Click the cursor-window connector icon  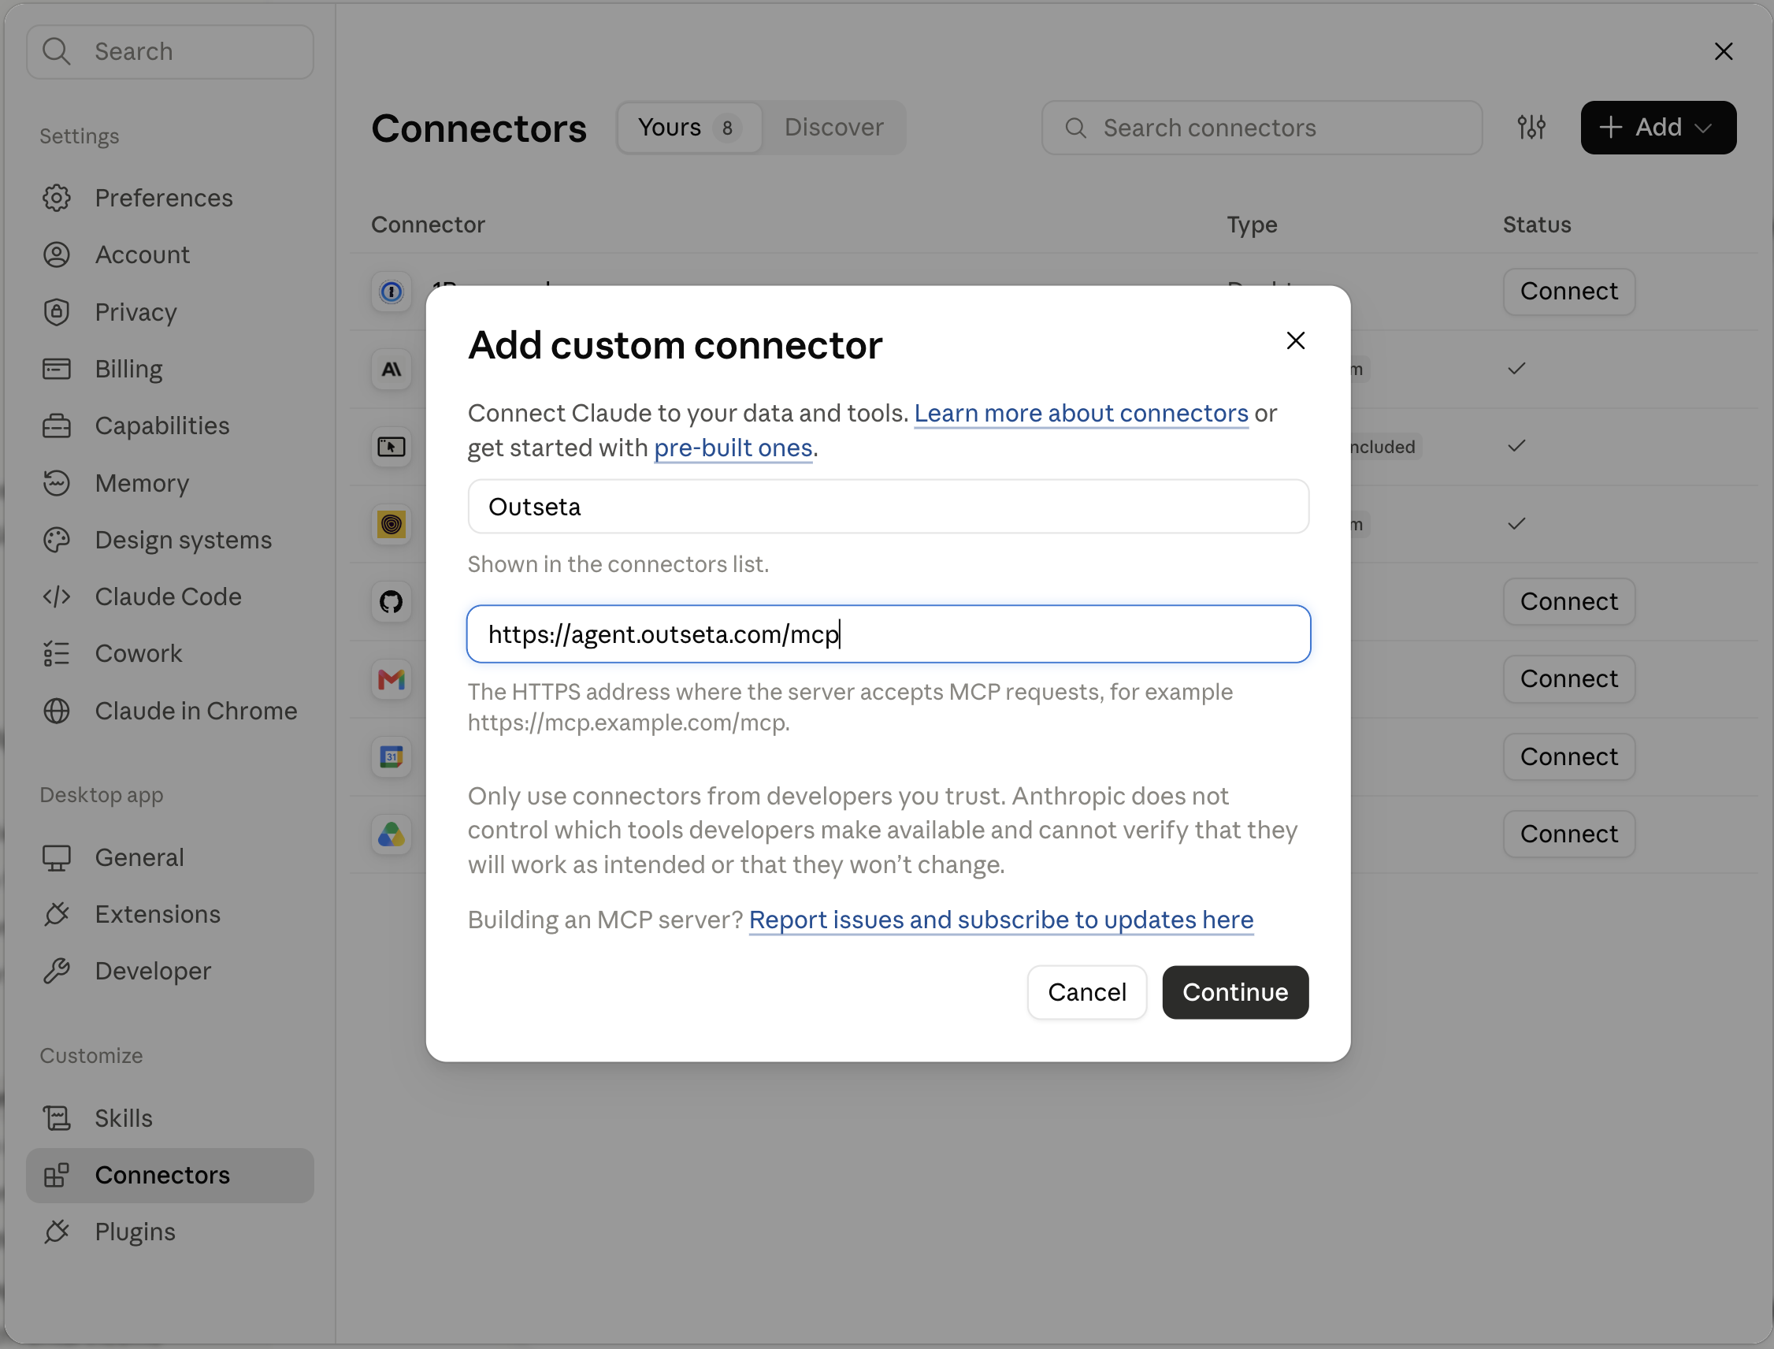[391, 447]
